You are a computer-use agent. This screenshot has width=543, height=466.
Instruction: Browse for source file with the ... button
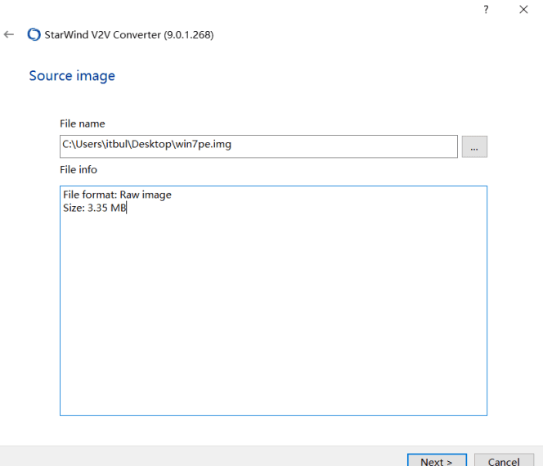click(x=474, y=147)
